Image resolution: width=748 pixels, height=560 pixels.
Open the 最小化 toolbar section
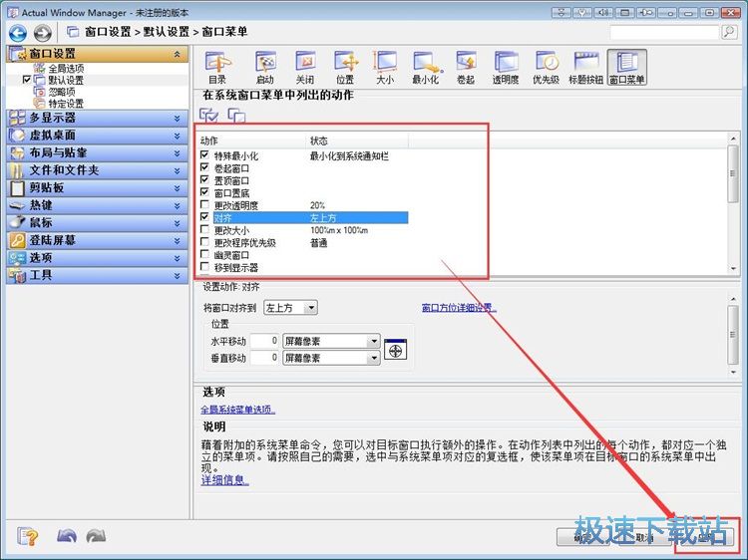pyautogui.click(x=426, y=68)
